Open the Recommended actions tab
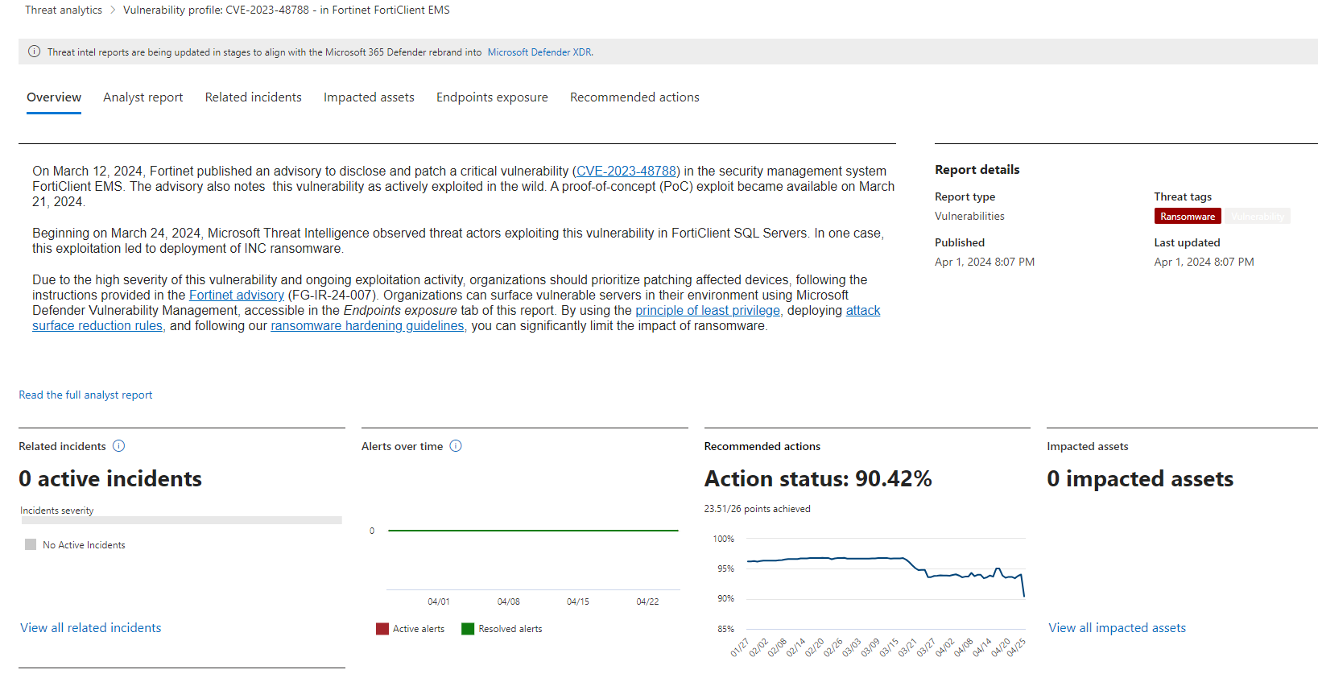Image resolution: width=1318 pixels, height=678 pixels. tap(634, 97)
